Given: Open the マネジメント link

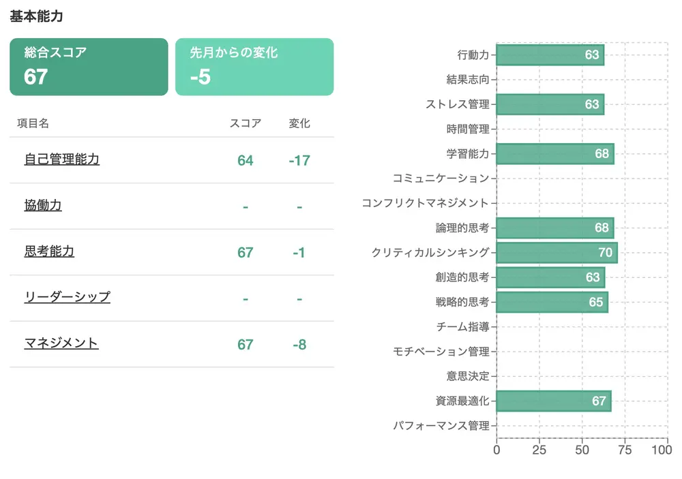Looking at the screenshot, I should click(x=61, y=343).
